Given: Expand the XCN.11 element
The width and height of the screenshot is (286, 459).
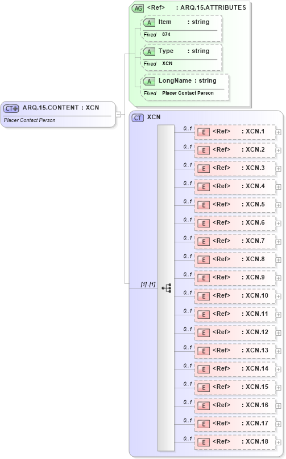Looking at the screenshot, I should (278, 315).
